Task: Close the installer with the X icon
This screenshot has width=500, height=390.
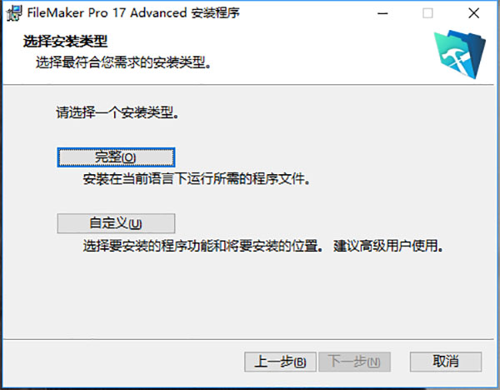Action: click(x=474, y=13)
